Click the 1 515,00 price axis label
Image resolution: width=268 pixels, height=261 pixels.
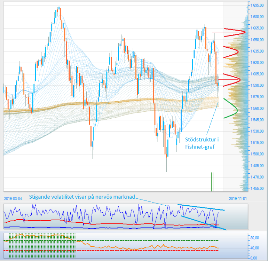tap(257, 143)
